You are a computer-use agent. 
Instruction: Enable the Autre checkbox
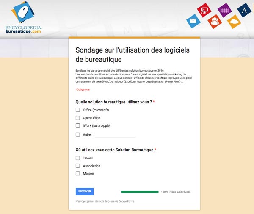77,135
